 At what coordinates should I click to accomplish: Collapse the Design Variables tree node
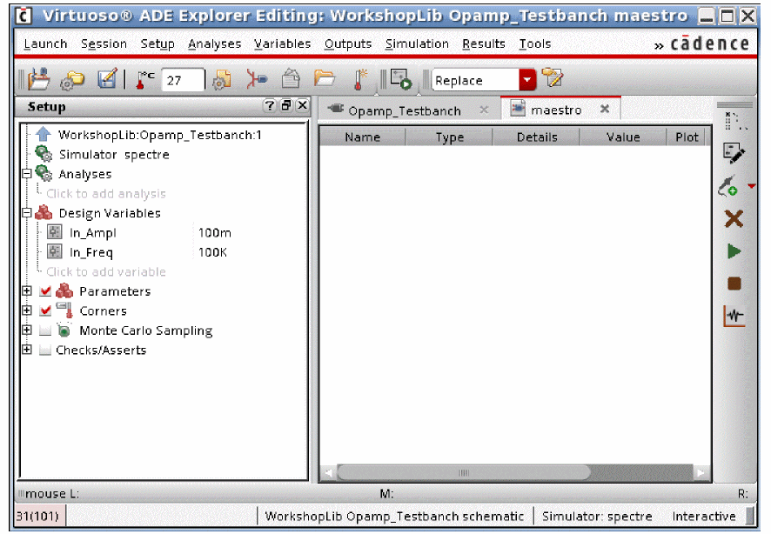pyautogui.click(x=27, y=213)
